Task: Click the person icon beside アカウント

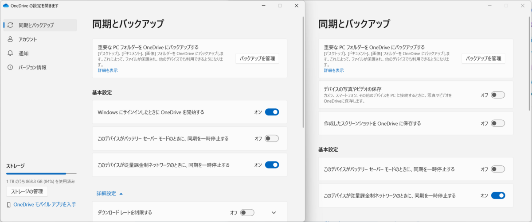Action: (x=10, y=39)
